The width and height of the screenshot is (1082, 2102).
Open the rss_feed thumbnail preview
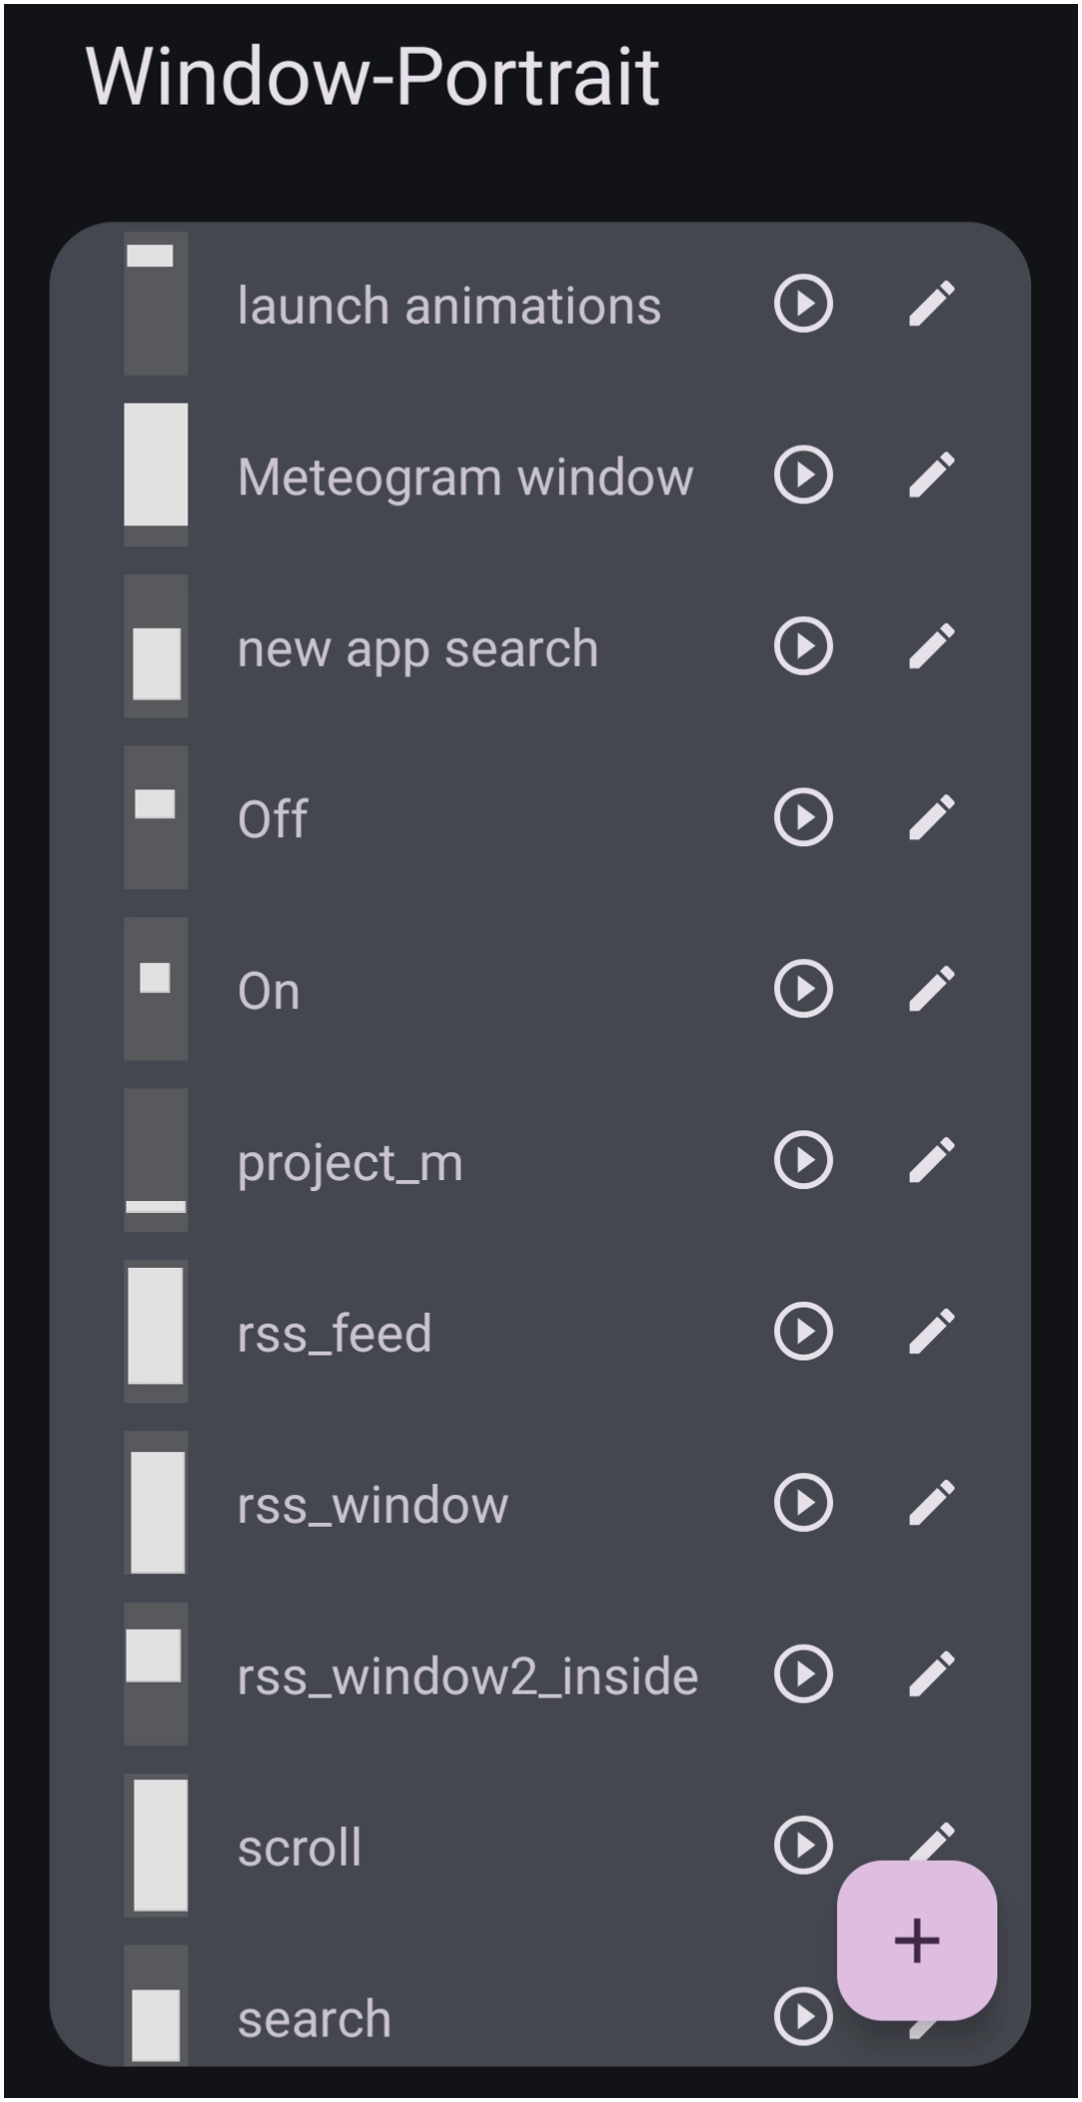pyautogui.click(x=155, y=1332)
